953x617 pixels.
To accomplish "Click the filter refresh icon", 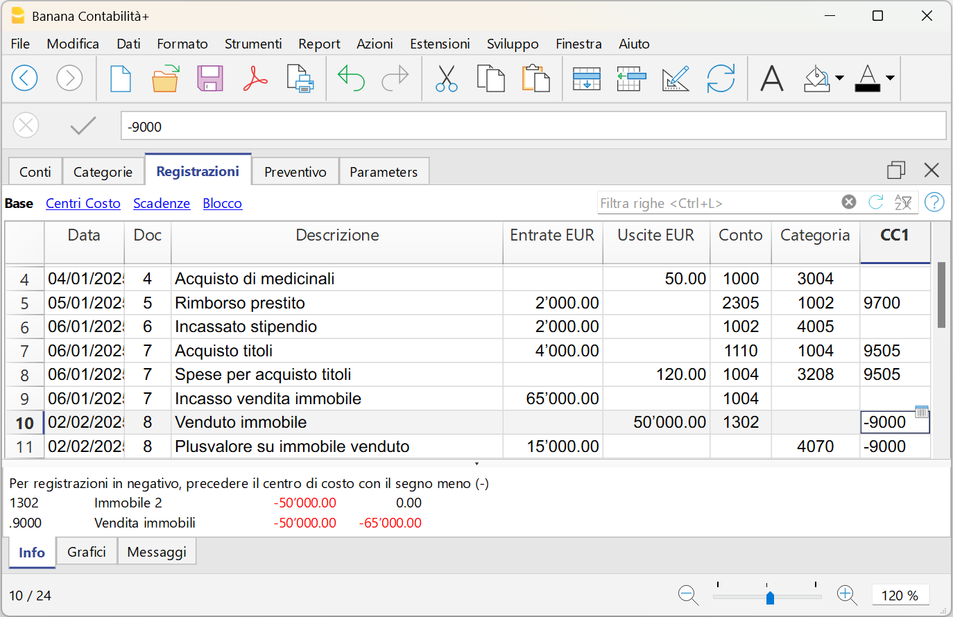I will [876, 202].
